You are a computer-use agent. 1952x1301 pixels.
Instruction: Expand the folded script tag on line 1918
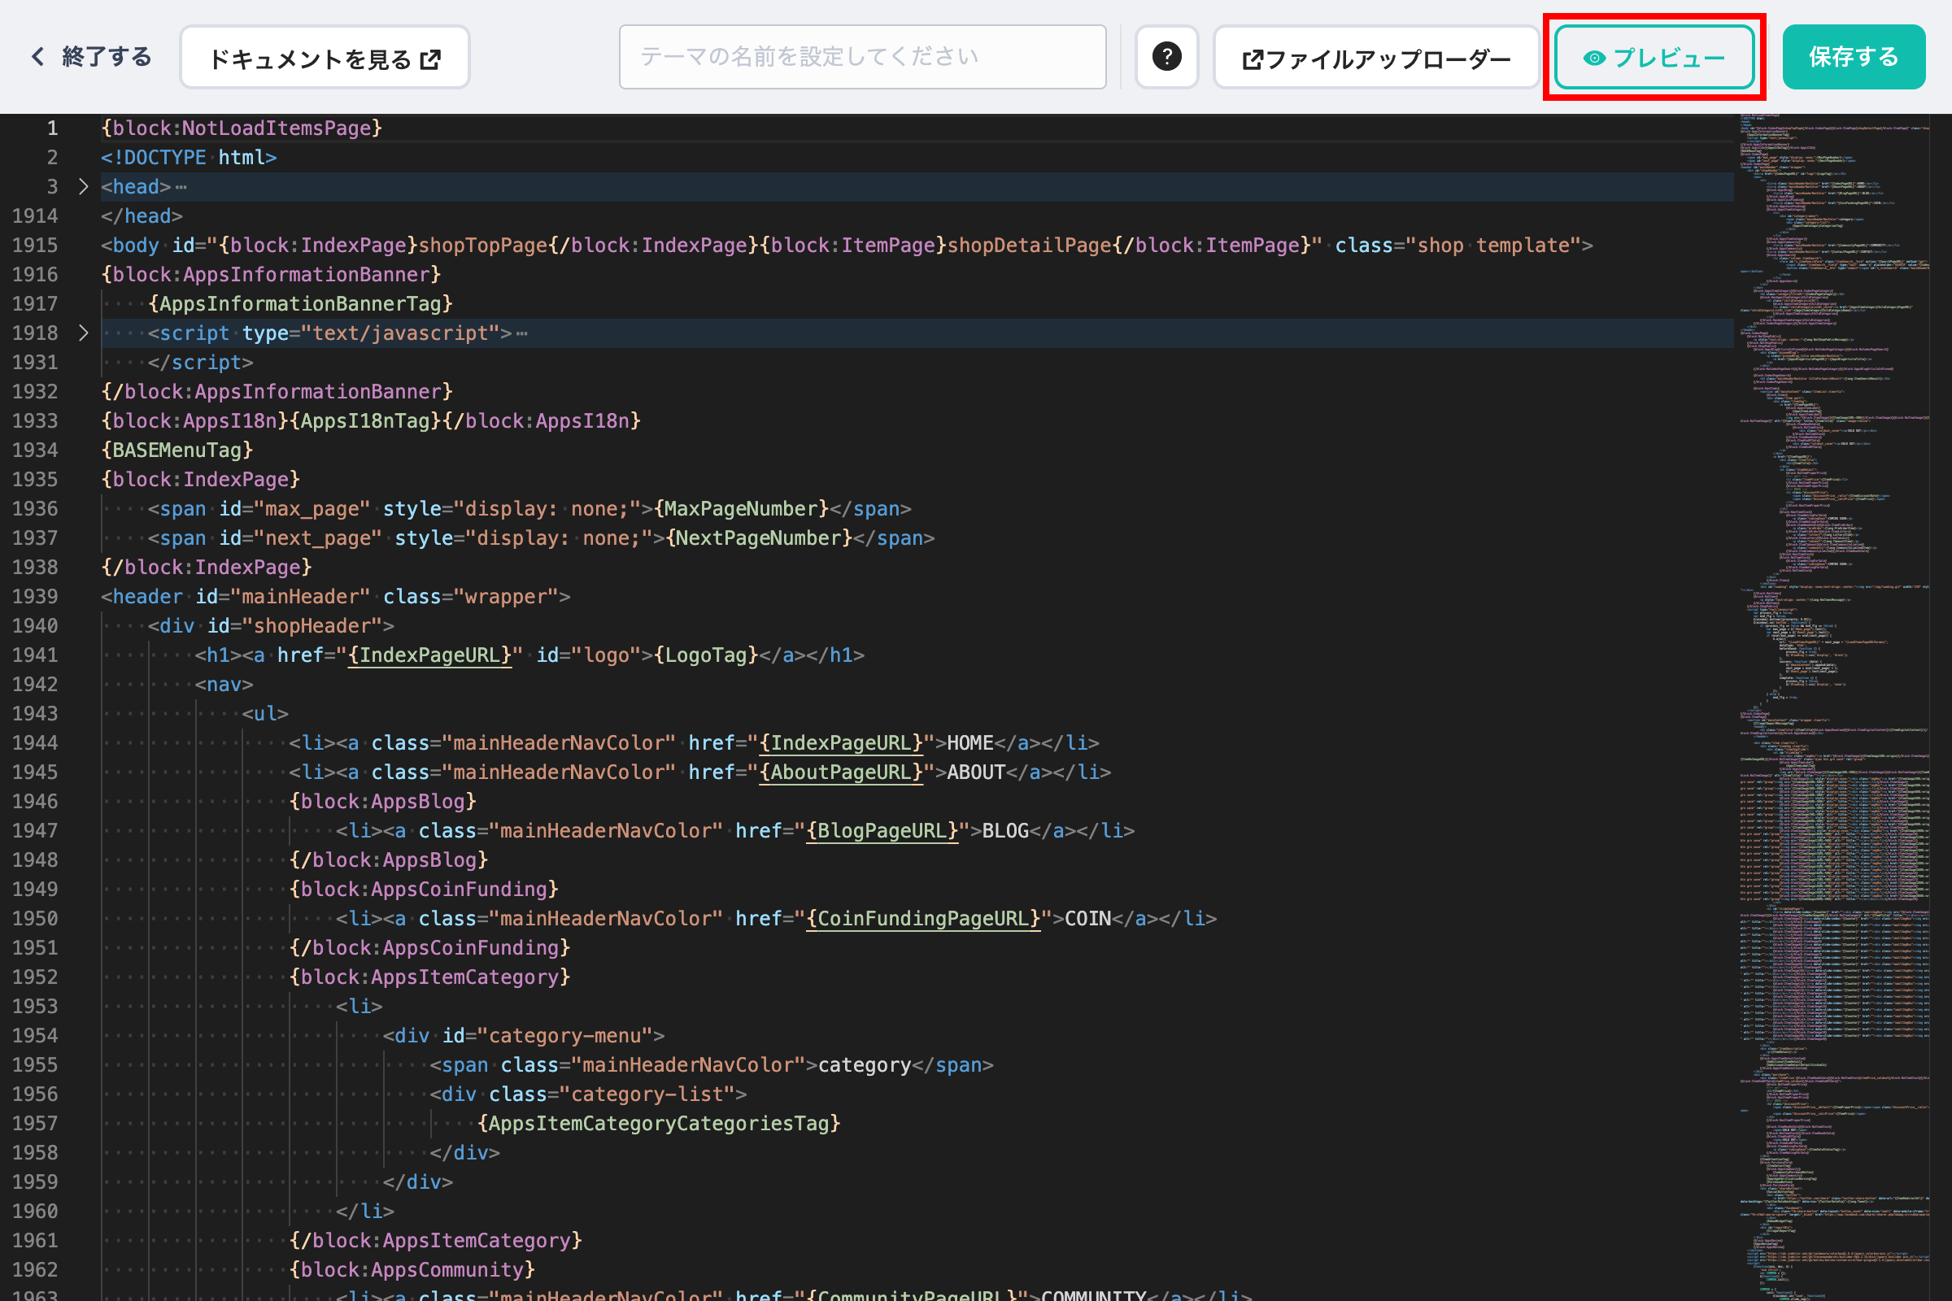tap(83, 333)
